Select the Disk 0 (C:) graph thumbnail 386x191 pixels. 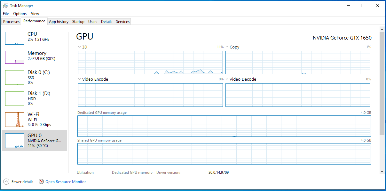pos(15,77)
